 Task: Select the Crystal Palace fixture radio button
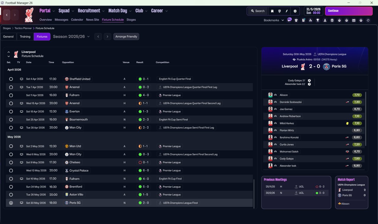[11, 170]
